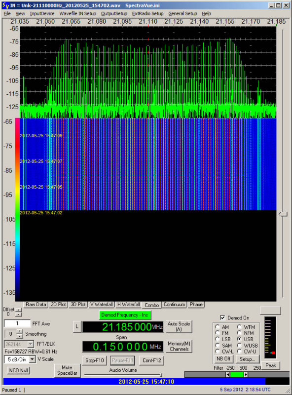The width and height of the screenshot is (292, 395).
Task: Click the L lock button beside frequency
Action: [x=77, y=327]
